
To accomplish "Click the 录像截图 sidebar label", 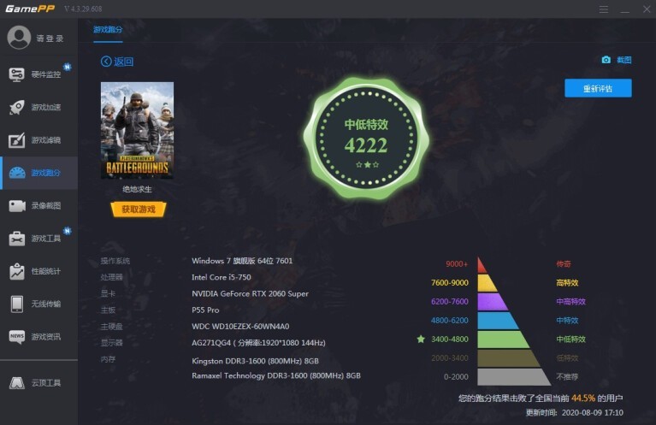I will click(x=46, y=205).
